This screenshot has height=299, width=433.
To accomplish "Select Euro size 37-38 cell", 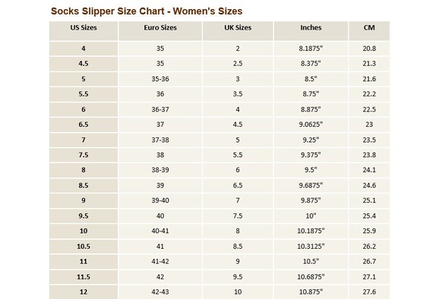I will click(x=160, y=140).
